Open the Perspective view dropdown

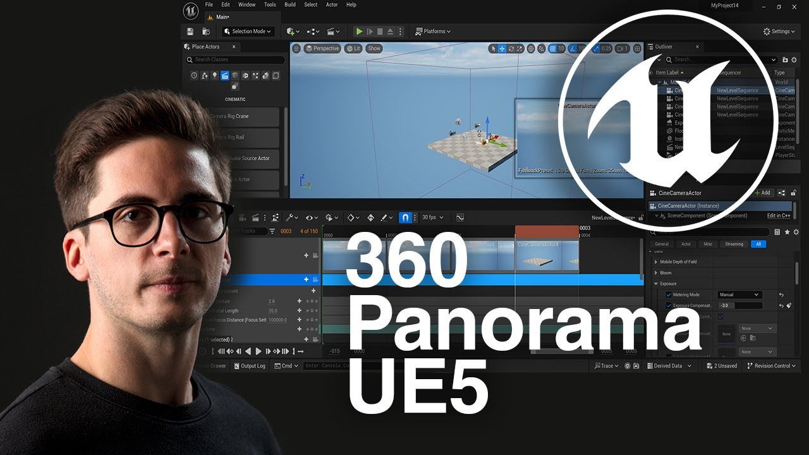[x=322, y=49]
